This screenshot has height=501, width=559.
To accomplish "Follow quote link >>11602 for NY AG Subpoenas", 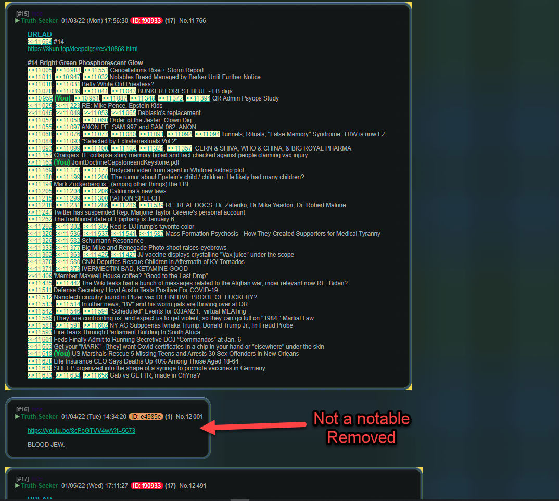I will (96, 325).
